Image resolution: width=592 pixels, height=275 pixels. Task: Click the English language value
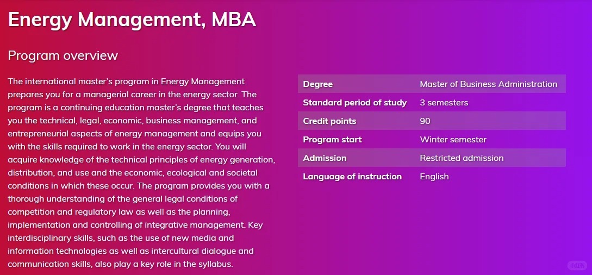point(434,177)
